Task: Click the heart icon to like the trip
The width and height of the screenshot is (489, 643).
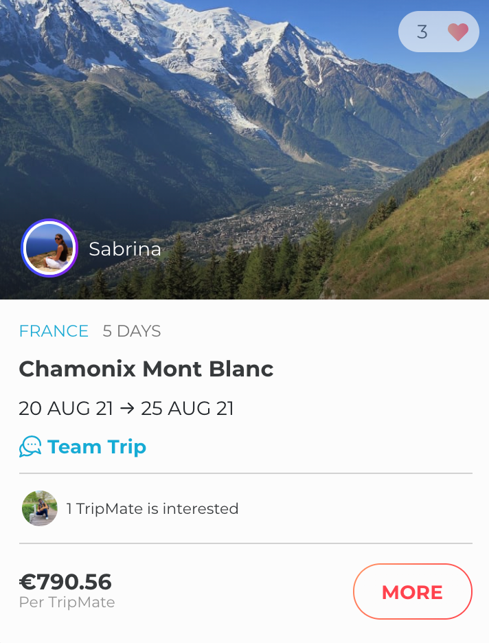Action: pyautogui.click(x=457, y=32)
